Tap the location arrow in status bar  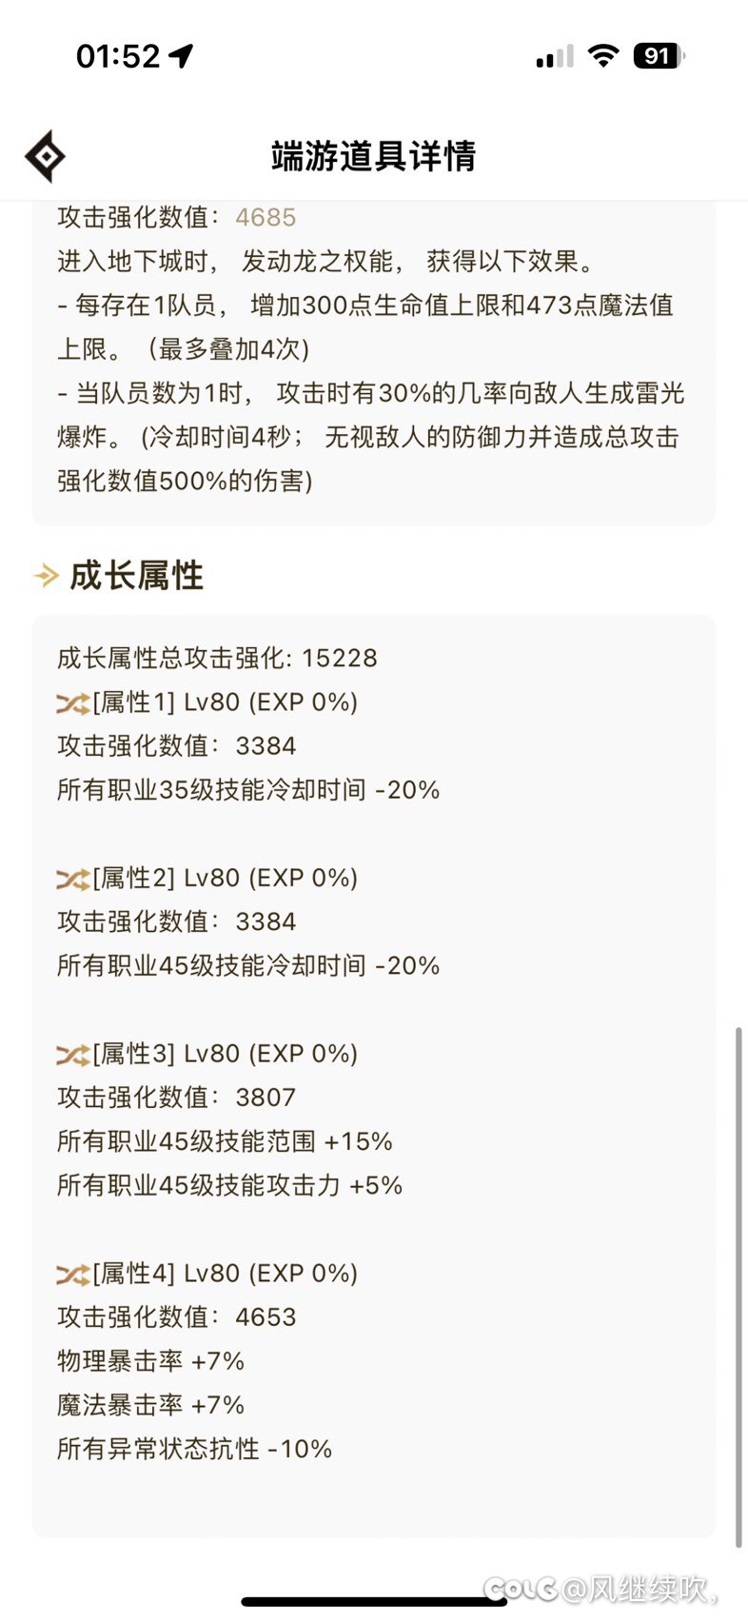pyautogui.click(x=181, y=56)
